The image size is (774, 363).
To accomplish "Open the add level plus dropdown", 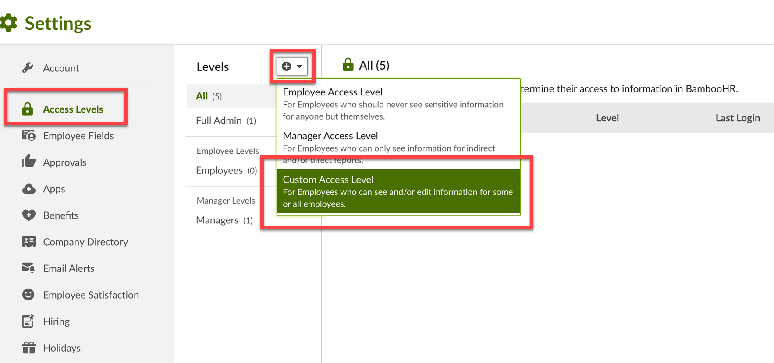I will 292,66.
